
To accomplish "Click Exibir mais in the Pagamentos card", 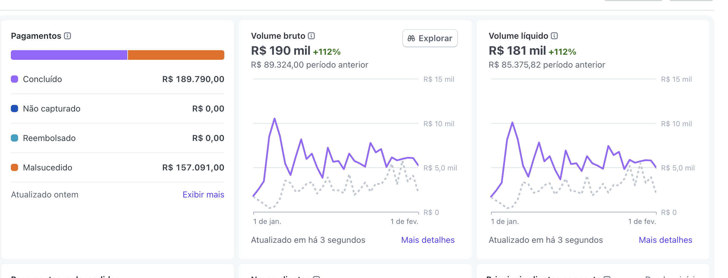I will (x=203, y=194).
